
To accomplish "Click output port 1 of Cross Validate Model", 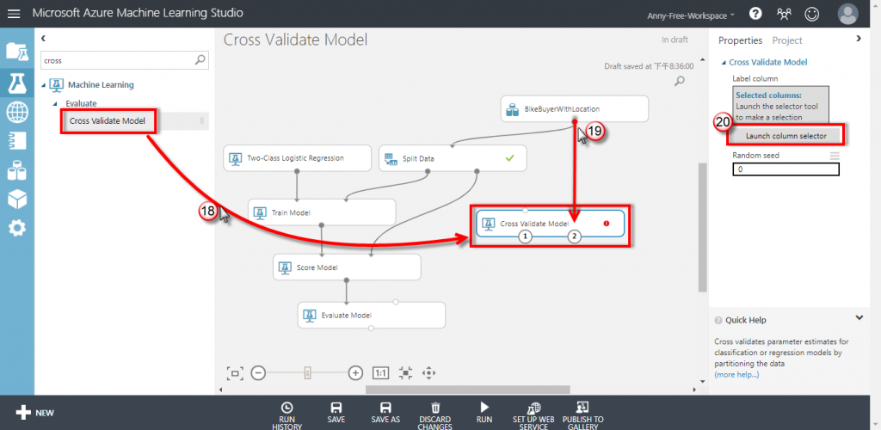I will click(524, 236).
